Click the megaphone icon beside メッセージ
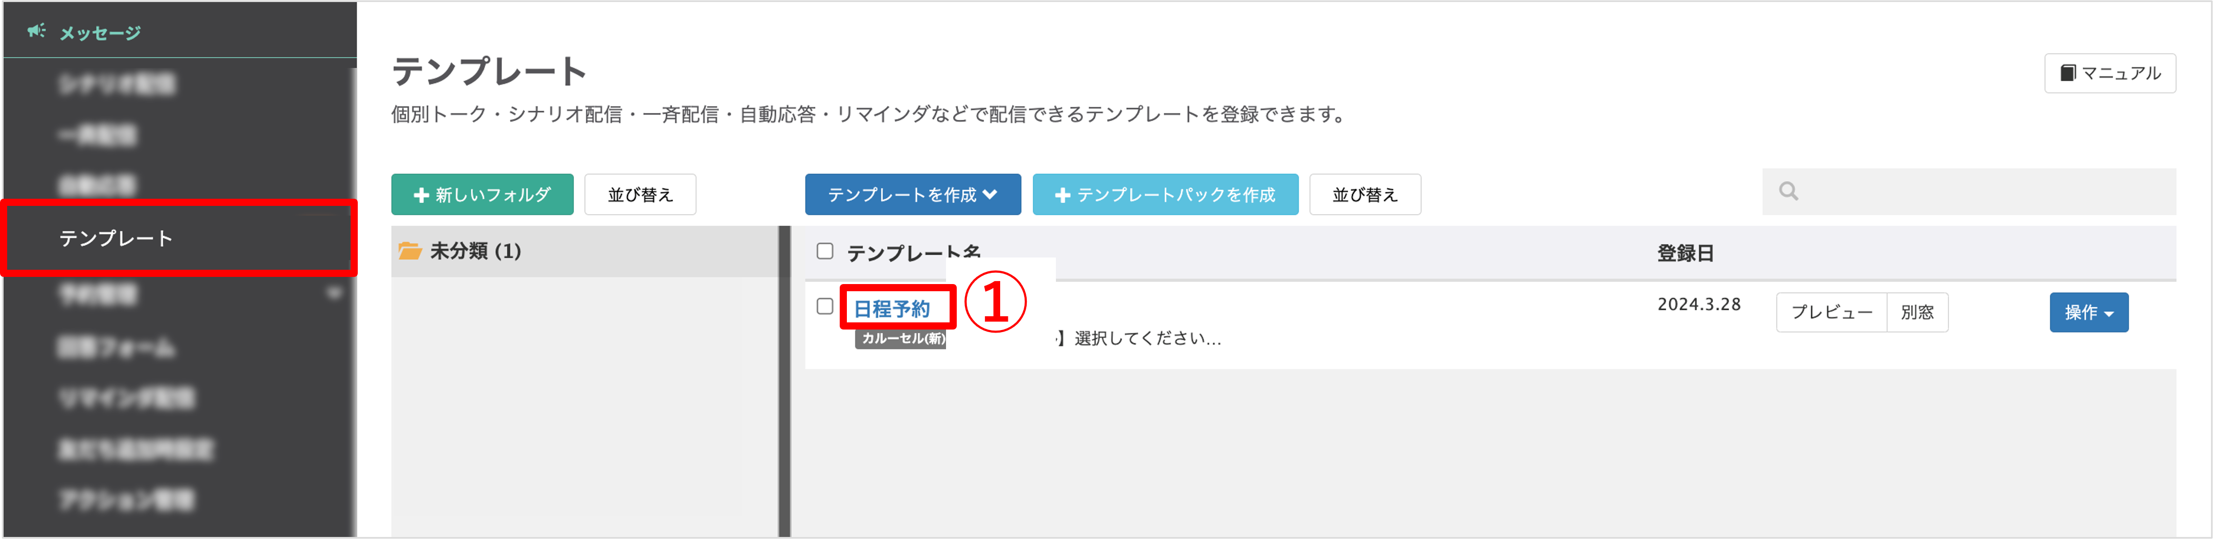 tap(36, 32)
